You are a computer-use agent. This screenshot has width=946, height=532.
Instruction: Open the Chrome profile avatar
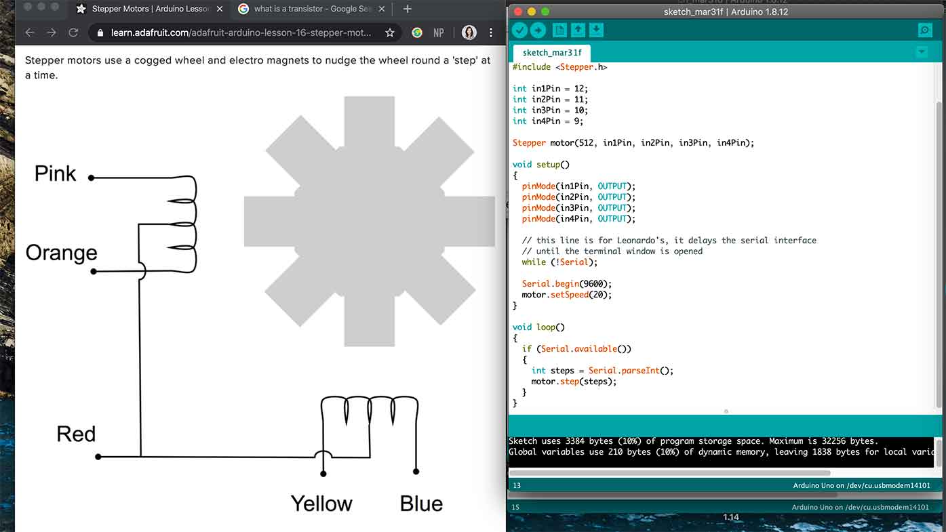[469, 33]
